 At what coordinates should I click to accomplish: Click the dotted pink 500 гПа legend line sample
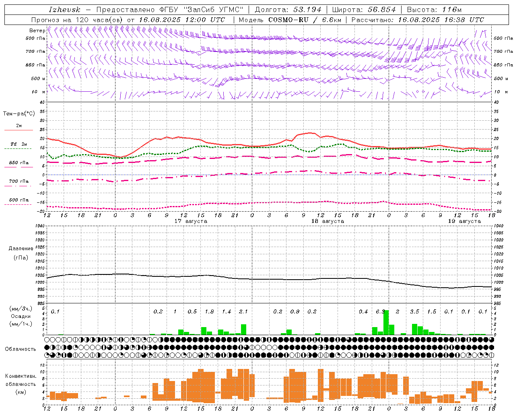click(18, 205)
